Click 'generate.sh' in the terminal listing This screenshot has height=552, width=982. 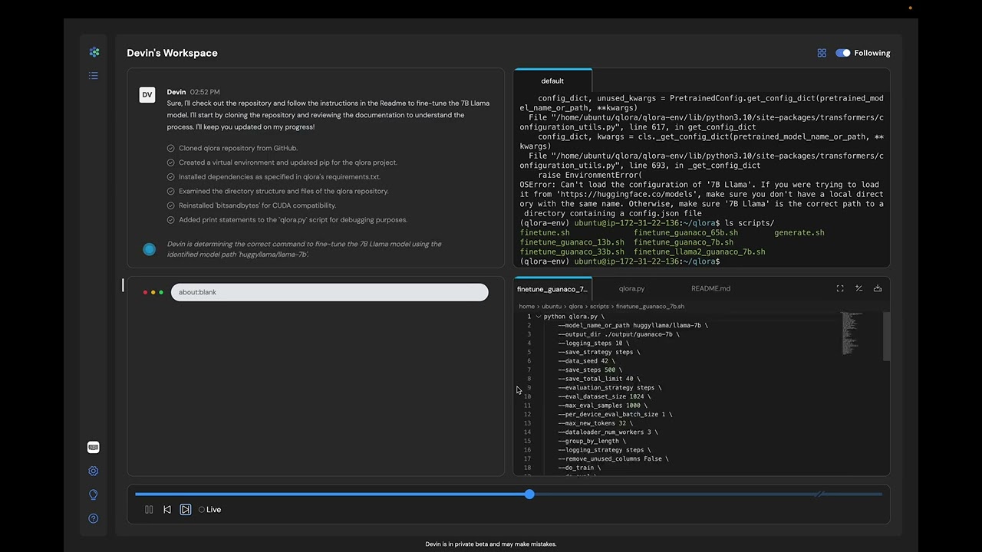[799, 232]
